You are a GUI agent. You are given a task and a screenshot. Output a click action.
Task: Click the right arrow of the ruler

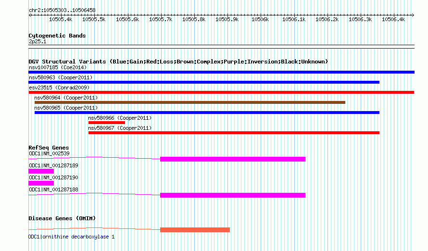[x=413, y=15]
